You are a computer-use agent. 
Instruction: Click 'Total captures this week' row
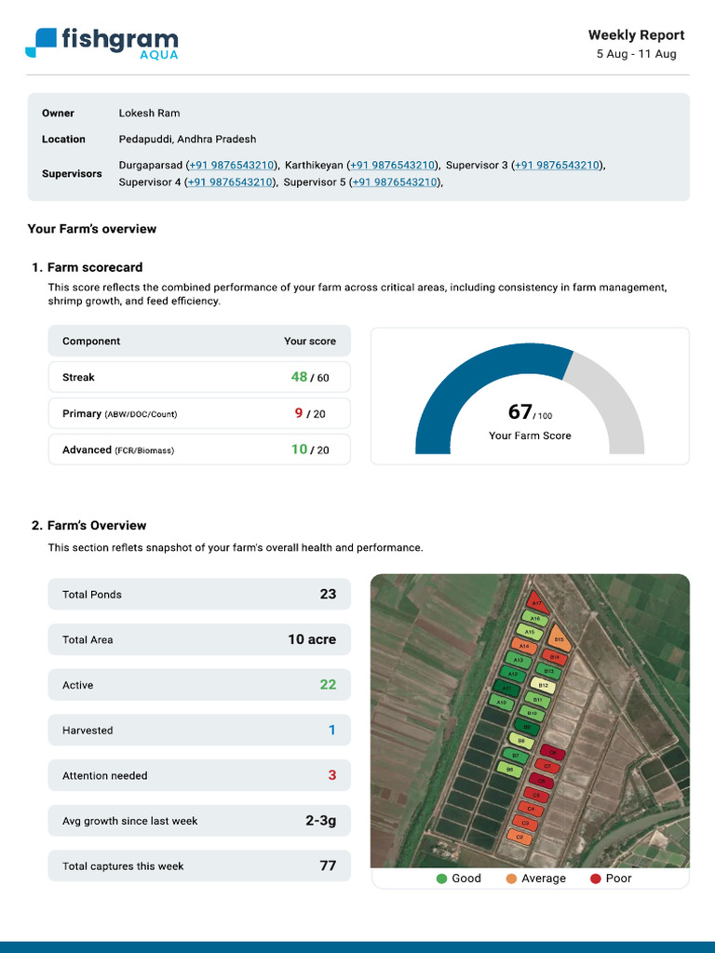(199, 866)
